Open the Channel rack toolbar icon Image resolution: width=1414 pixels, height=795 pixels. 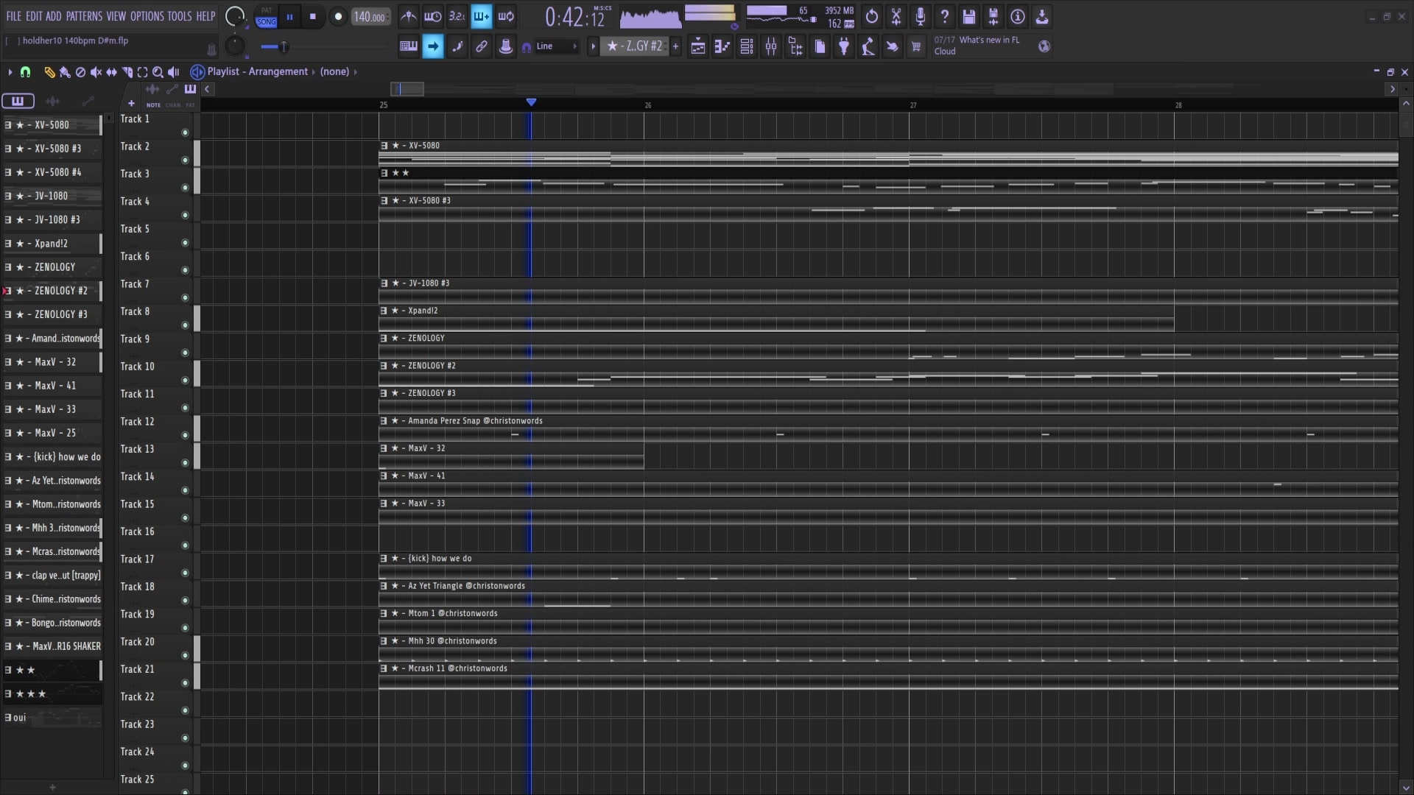[747, 47]
